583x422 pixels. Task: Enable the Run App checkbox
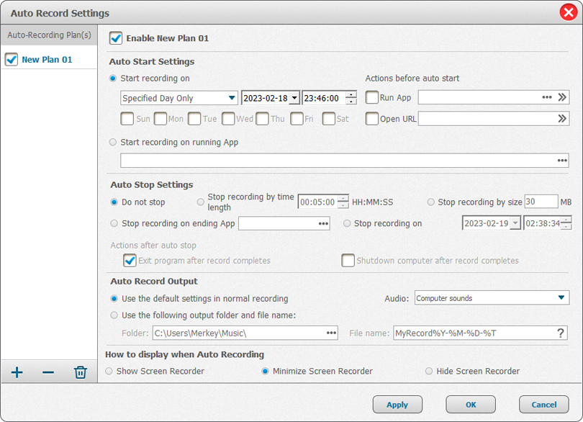[372, 97]
